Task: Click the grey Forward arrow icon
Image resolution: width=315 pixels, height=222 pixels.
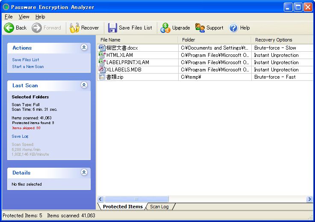Action: pyautogui.click(x=37, y=28)
